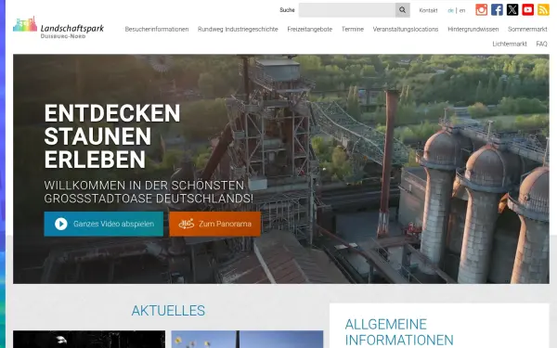The width and height of the screenshot is (557, 348).
Task: Open the dark news thumbnail under Aktuelles
Action: (89, 339)
